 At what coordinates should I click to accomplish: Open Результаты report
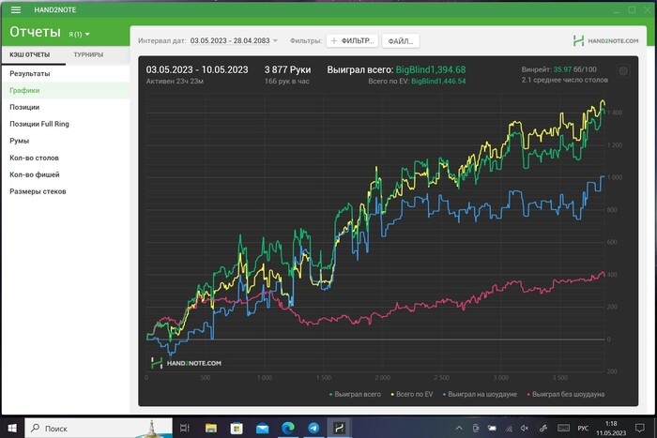click(66, 73)
